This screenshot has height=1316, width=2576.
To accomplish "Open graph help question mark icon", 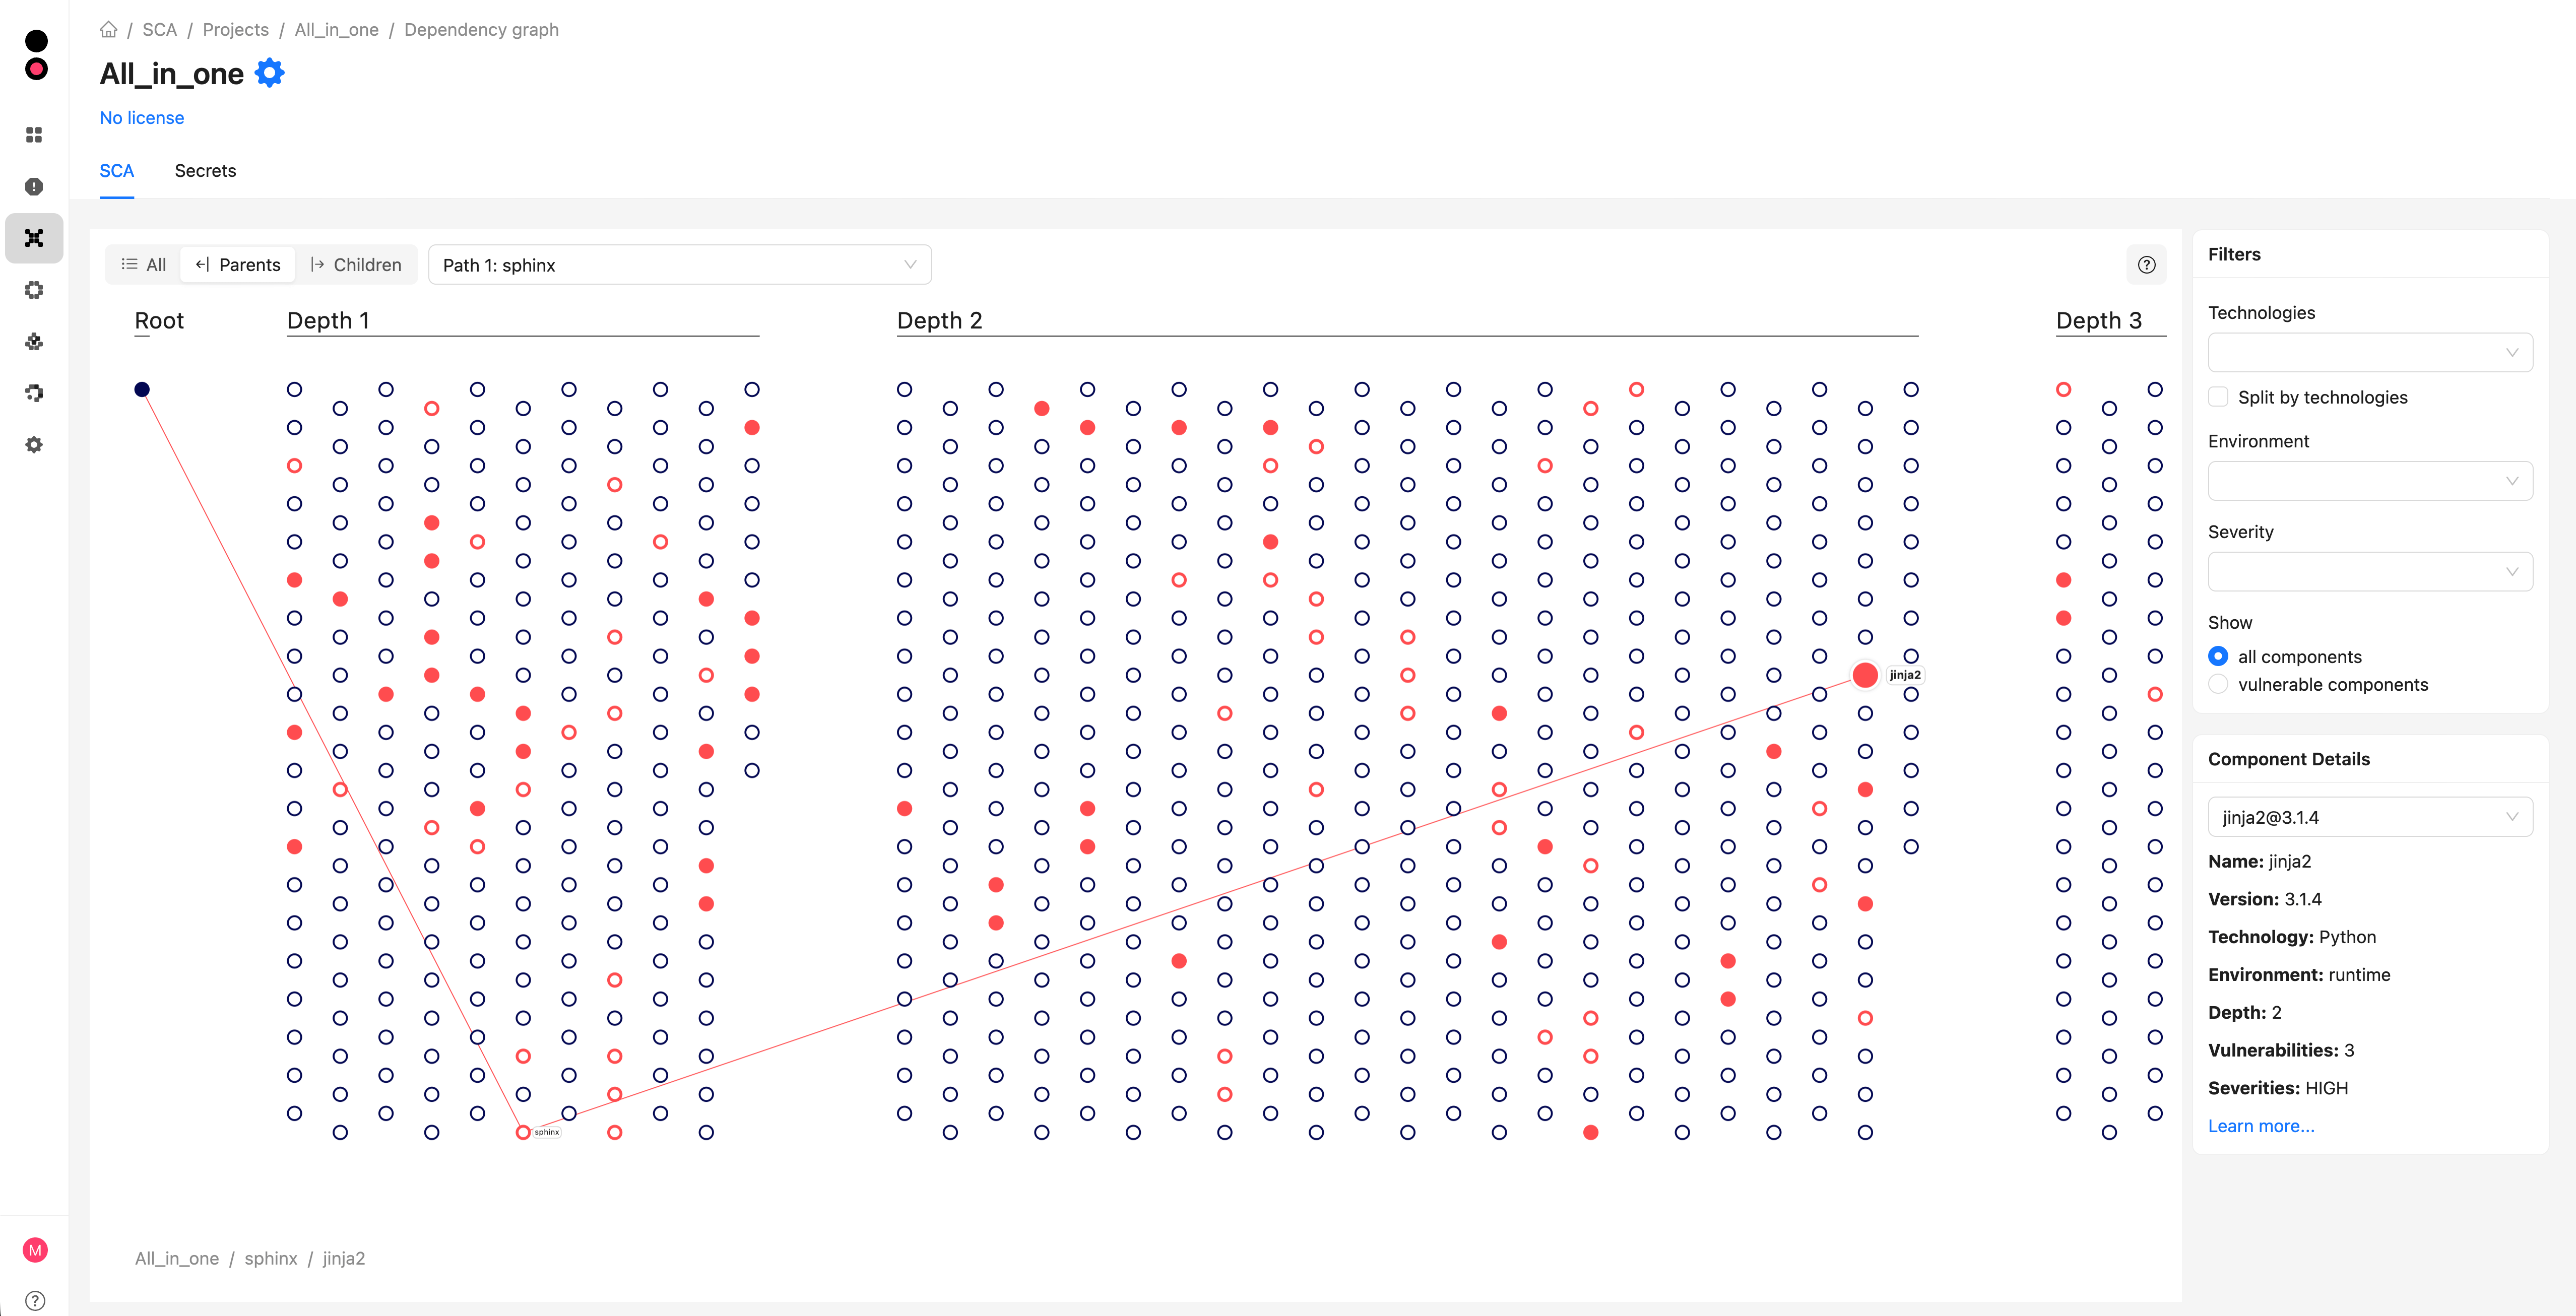I will pyautogui.click(x=2146, y=265).
